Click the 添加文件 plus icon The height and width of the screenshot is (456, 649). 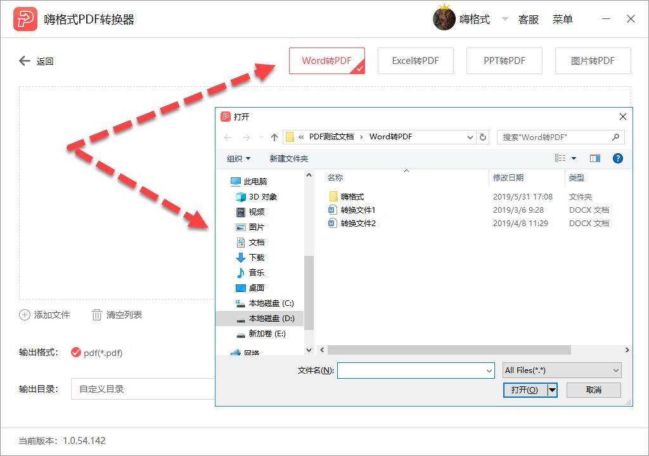click(25, 315)
